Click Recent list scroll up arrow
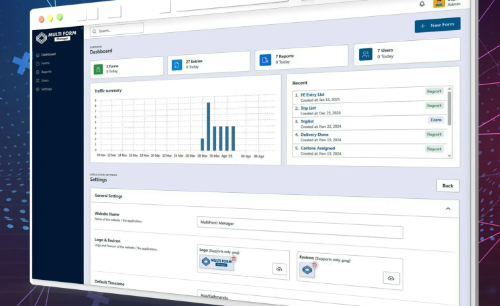The height and width of the screenshot is (306, 500). coord(449,88)
